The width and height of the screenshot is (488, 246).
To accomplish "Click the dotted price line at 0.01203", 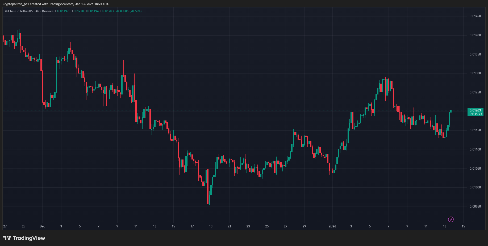I will coord(239,110).
